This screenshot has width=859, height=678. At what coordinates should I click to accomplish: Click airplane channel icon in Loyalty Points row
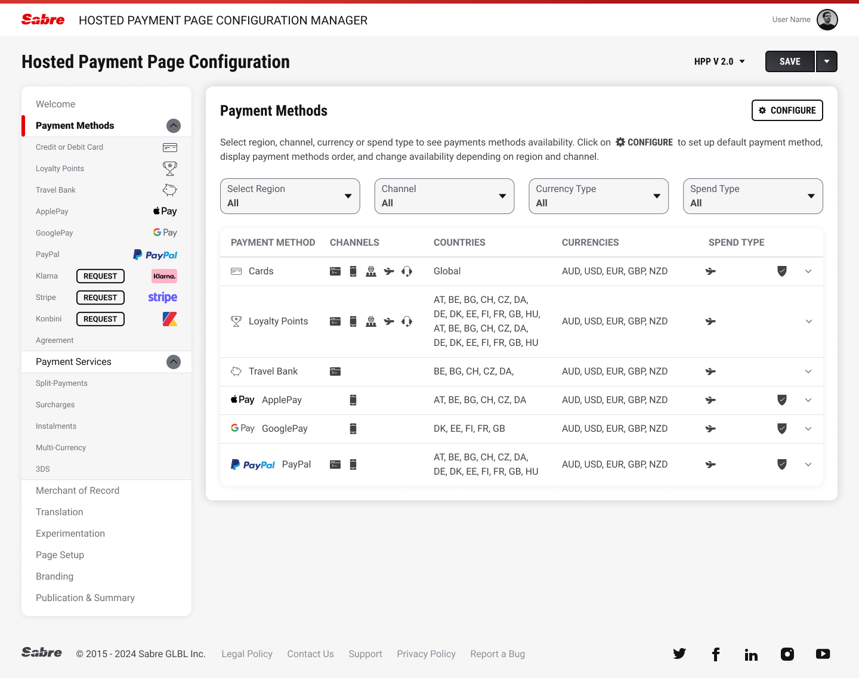(389, 321)
